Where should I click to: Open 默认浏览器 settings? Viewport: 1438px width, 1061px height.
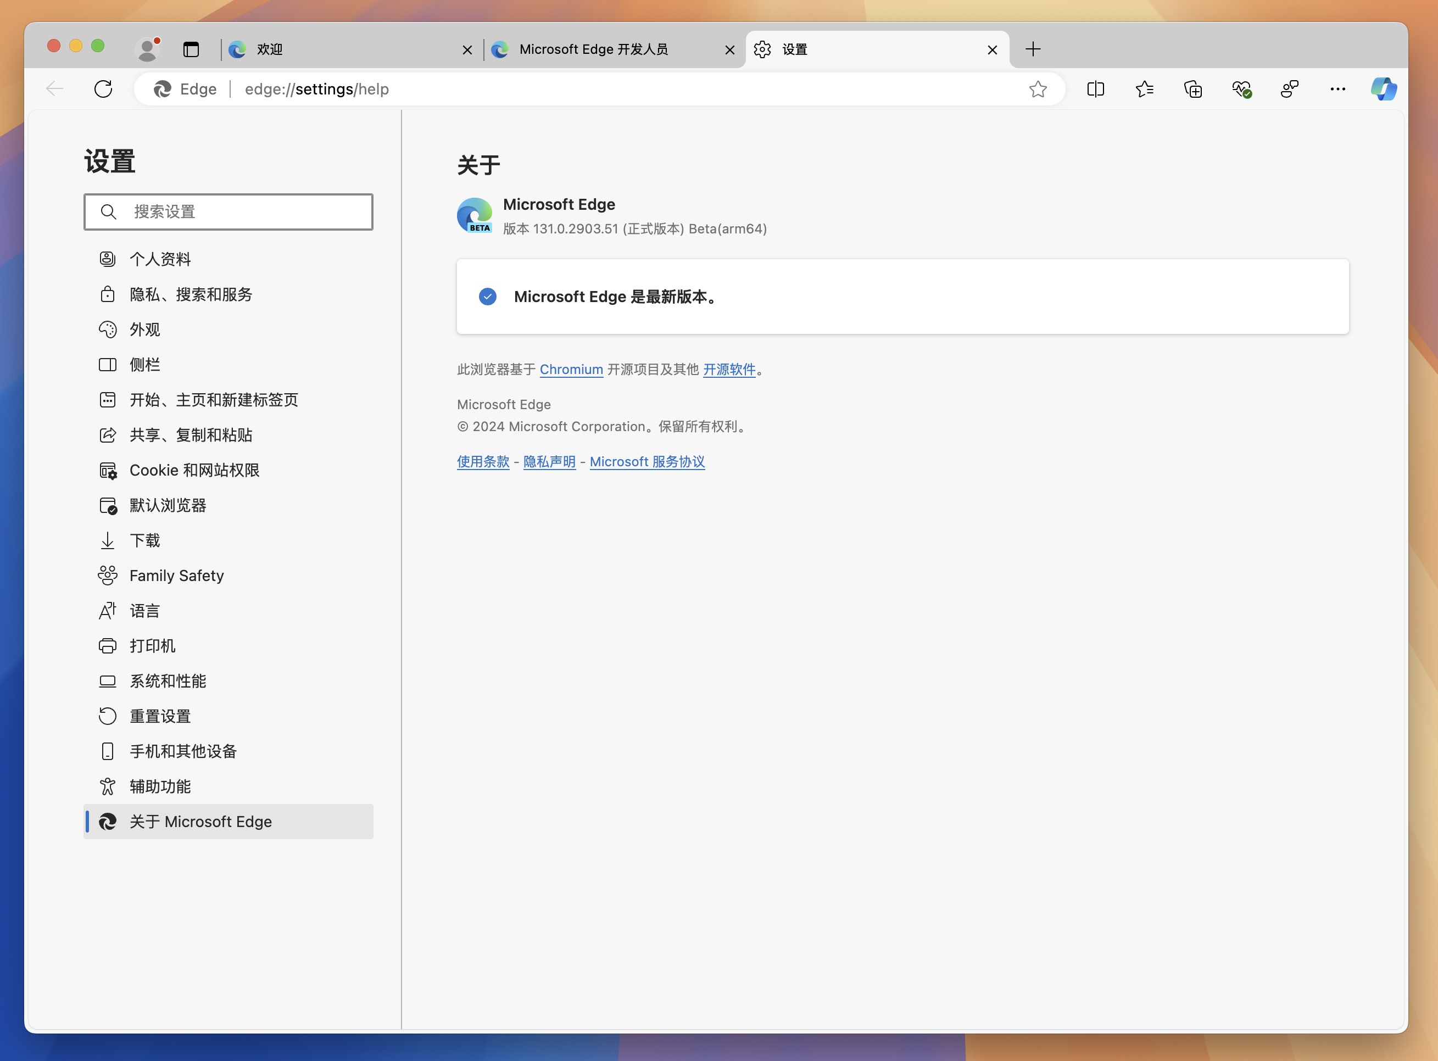tap(228, 505)
